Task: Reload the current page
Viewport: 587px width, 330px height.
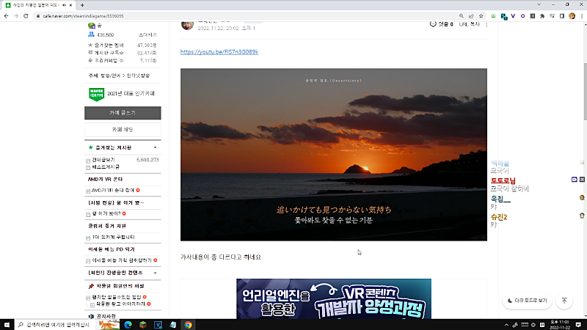Action: click(x=26, y=16)
